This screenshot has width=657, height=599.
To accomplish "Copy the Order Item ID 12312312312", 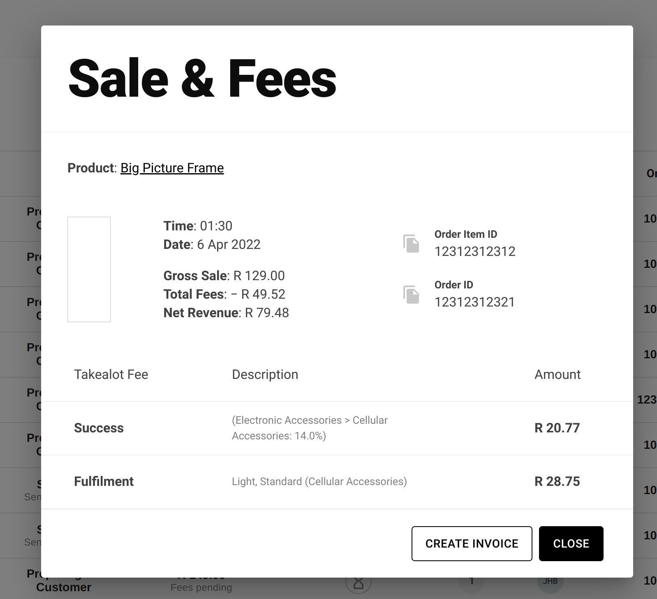I will 411,244.
